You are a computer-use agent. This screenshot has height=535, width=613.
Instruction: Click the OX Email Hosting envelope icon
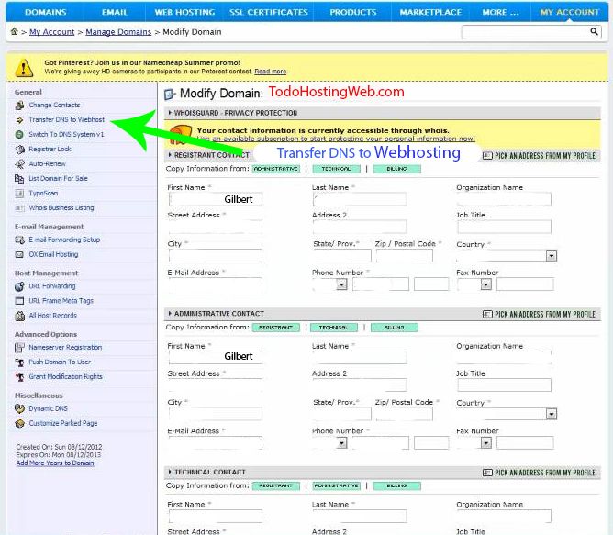click(x=19, y=254)
